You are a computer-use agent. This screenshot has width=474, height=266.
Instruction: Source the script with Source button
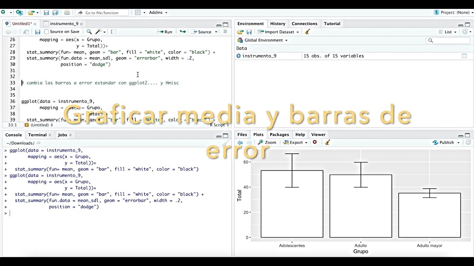[x=201, y=32]
